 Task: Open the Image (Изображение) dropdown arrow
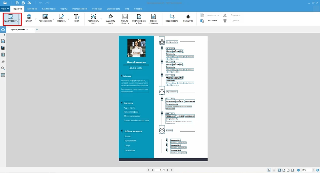click(53, 19)
